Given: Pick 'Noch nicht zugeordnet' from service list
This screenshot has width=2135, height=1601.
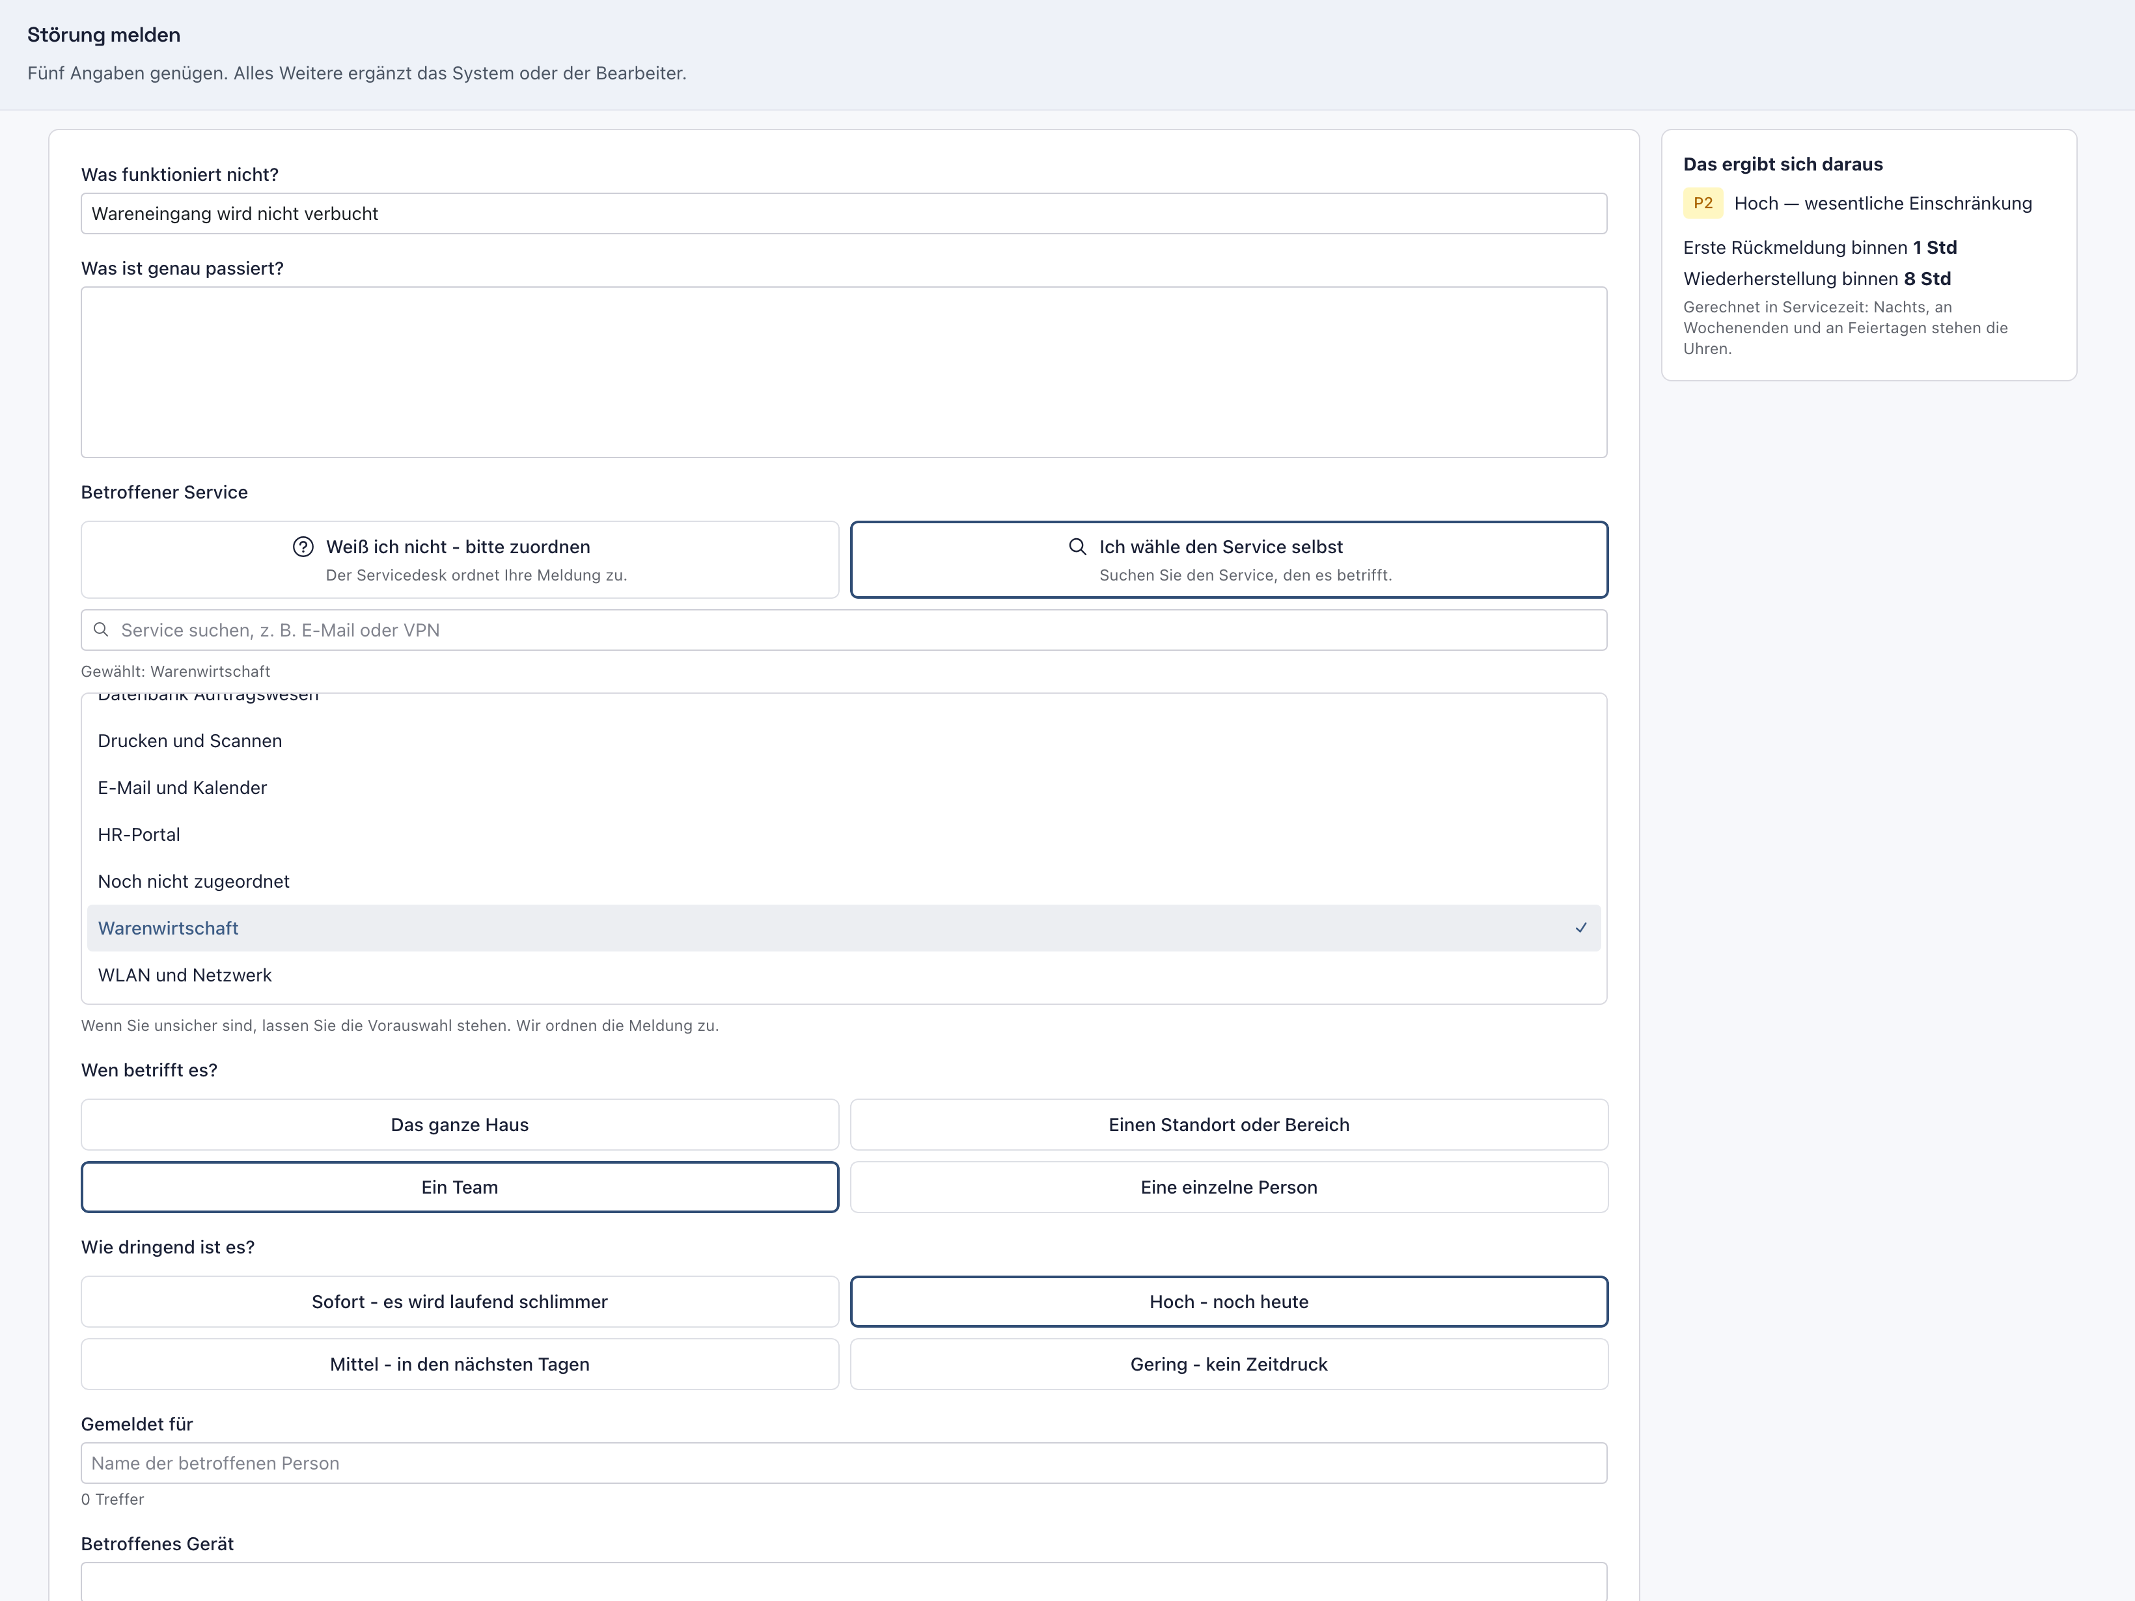Looking at the screenshot, I should tap(844, 882).
